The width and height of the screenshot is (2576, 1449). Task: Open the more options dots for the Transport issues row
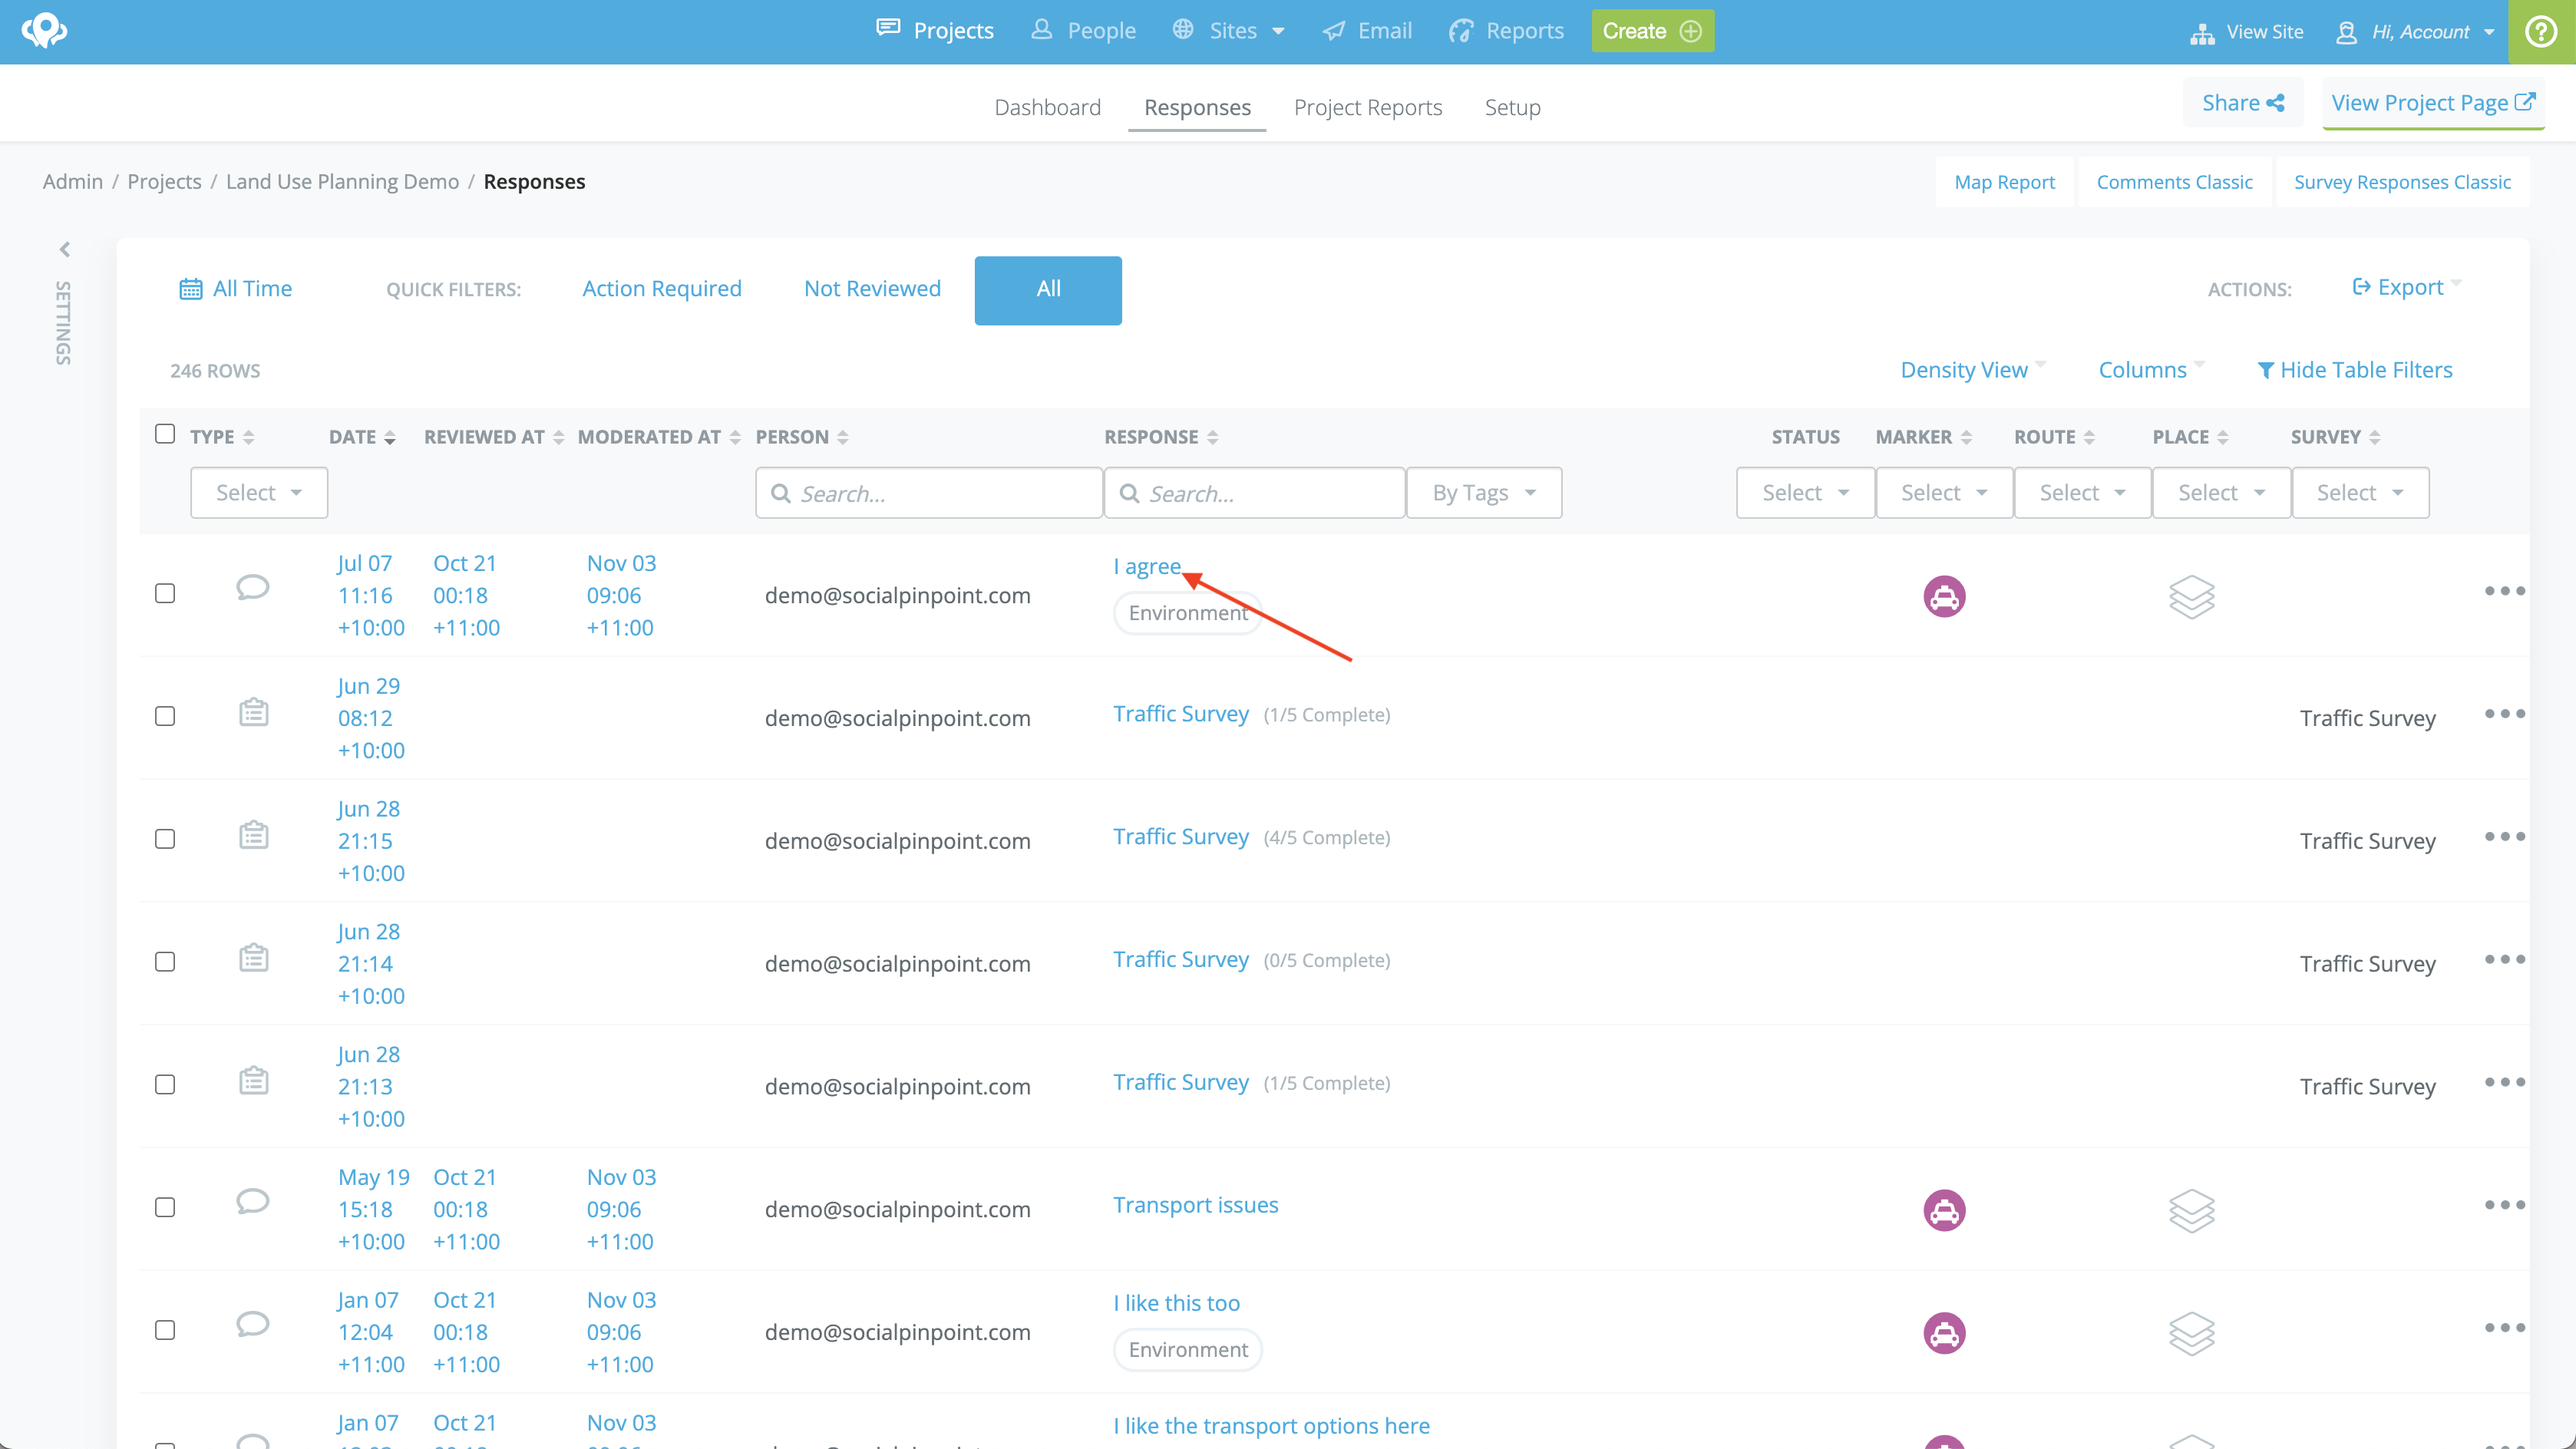tap(2504, 1205)
